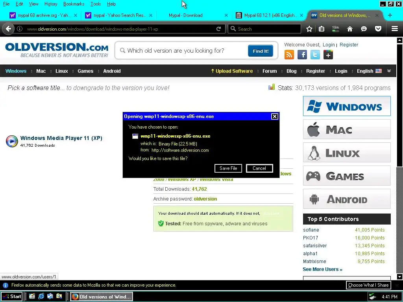Open the browser hamburger menu
The height and width of the screenshot is (302, 403).
pyautogui.click(x=395, y=29)
